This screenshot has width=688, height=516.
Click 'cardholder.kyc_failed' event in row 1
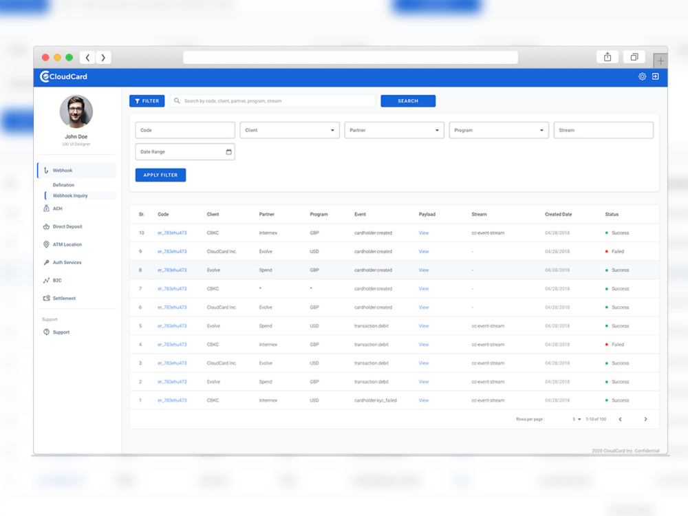pyautogui.click(x=376, y=400)
